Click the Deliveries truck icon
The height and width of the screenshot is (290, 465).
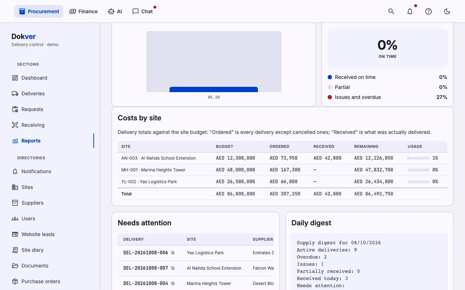[x=15, y=94]
